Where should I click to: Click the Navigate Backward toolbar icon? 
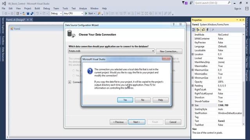point(6,14)
